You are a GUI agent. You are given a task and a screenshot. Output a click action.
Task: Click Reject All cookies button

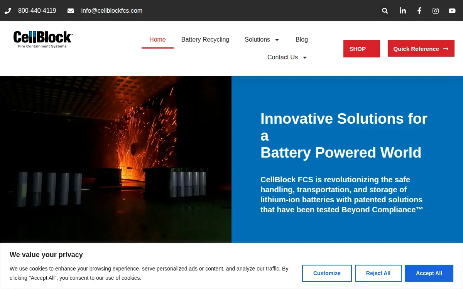click(378, 273)
